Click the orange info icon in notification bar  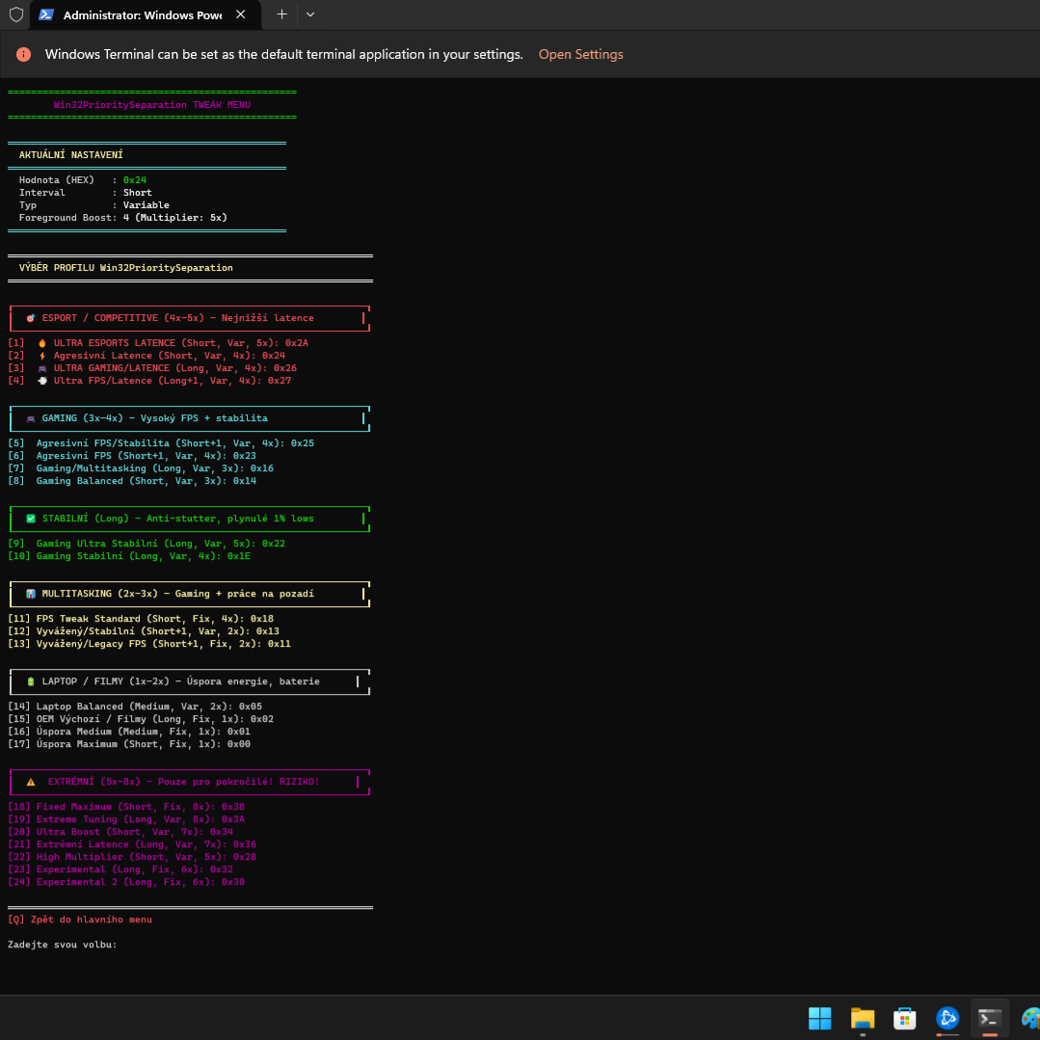point(23,55)
